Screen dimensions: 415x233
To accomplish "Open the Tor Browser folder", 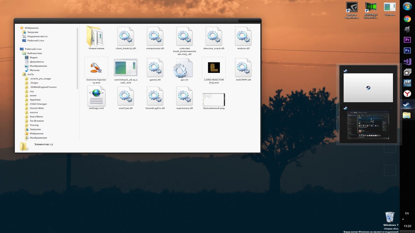I will 37,121.
